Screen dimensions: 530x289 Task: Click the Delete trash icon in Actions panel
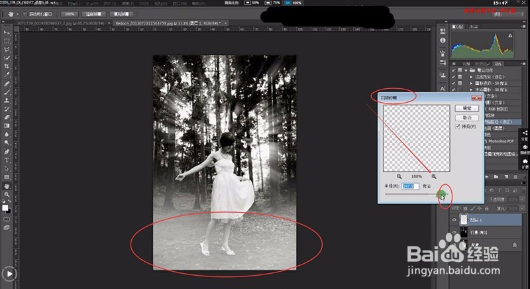[x=515, y=176]
